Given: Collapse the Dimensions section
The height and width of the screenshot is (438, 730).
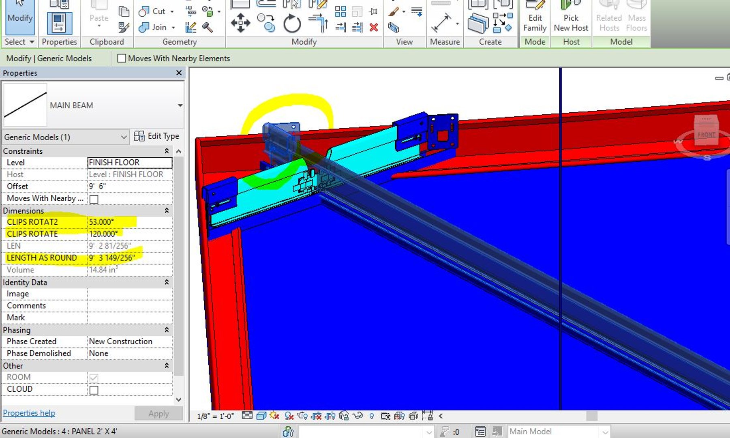Looking at the screenshot, I should click(x=167, y=210).
